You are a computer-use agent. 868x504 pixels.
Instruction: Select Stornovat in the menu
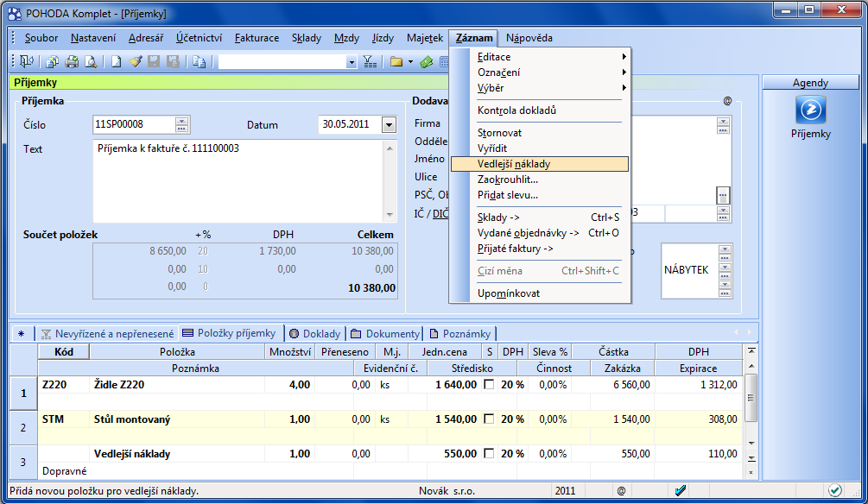[540, 133]
